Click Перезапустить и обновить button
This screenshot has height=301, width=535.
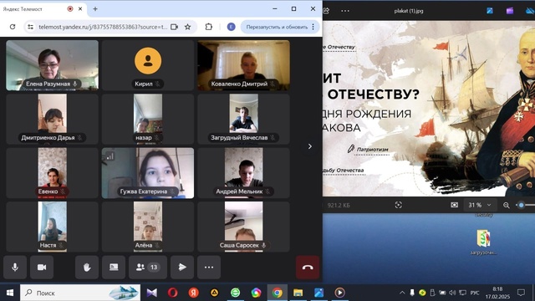[277, 27]
